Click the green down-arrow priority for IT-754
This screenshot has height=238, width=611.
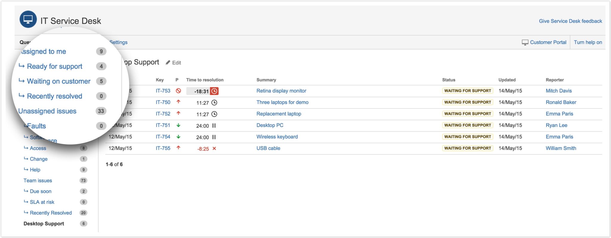coord(178,136)
